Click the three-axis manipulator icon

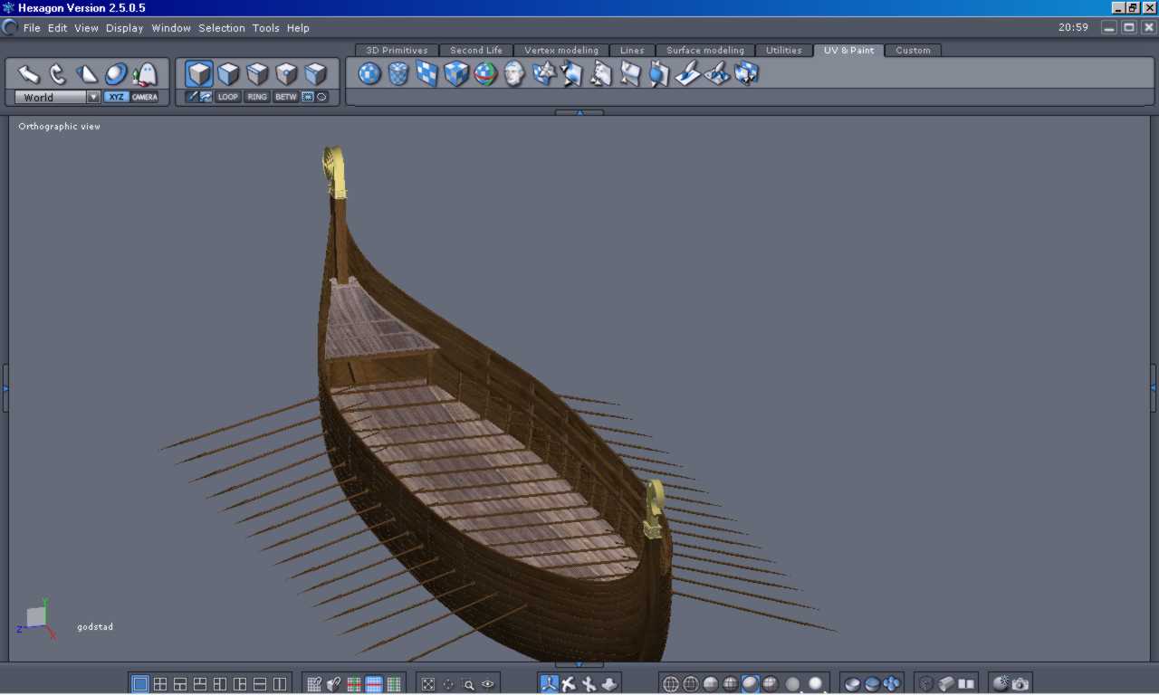tap(550, 684)
